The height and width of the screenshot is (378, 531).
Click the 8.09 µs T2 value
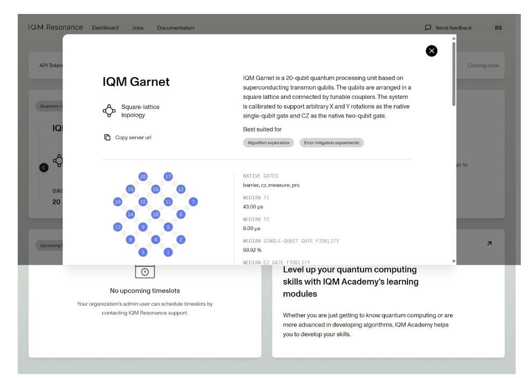(252, 228)
